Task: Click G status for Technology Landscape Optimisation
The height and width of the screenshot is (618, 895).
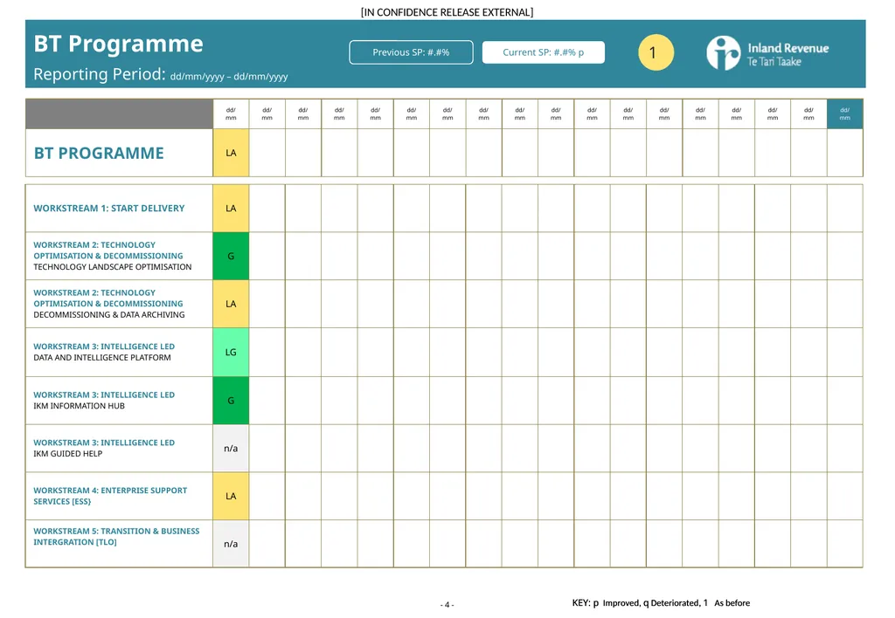Action: tap(231, 256)
